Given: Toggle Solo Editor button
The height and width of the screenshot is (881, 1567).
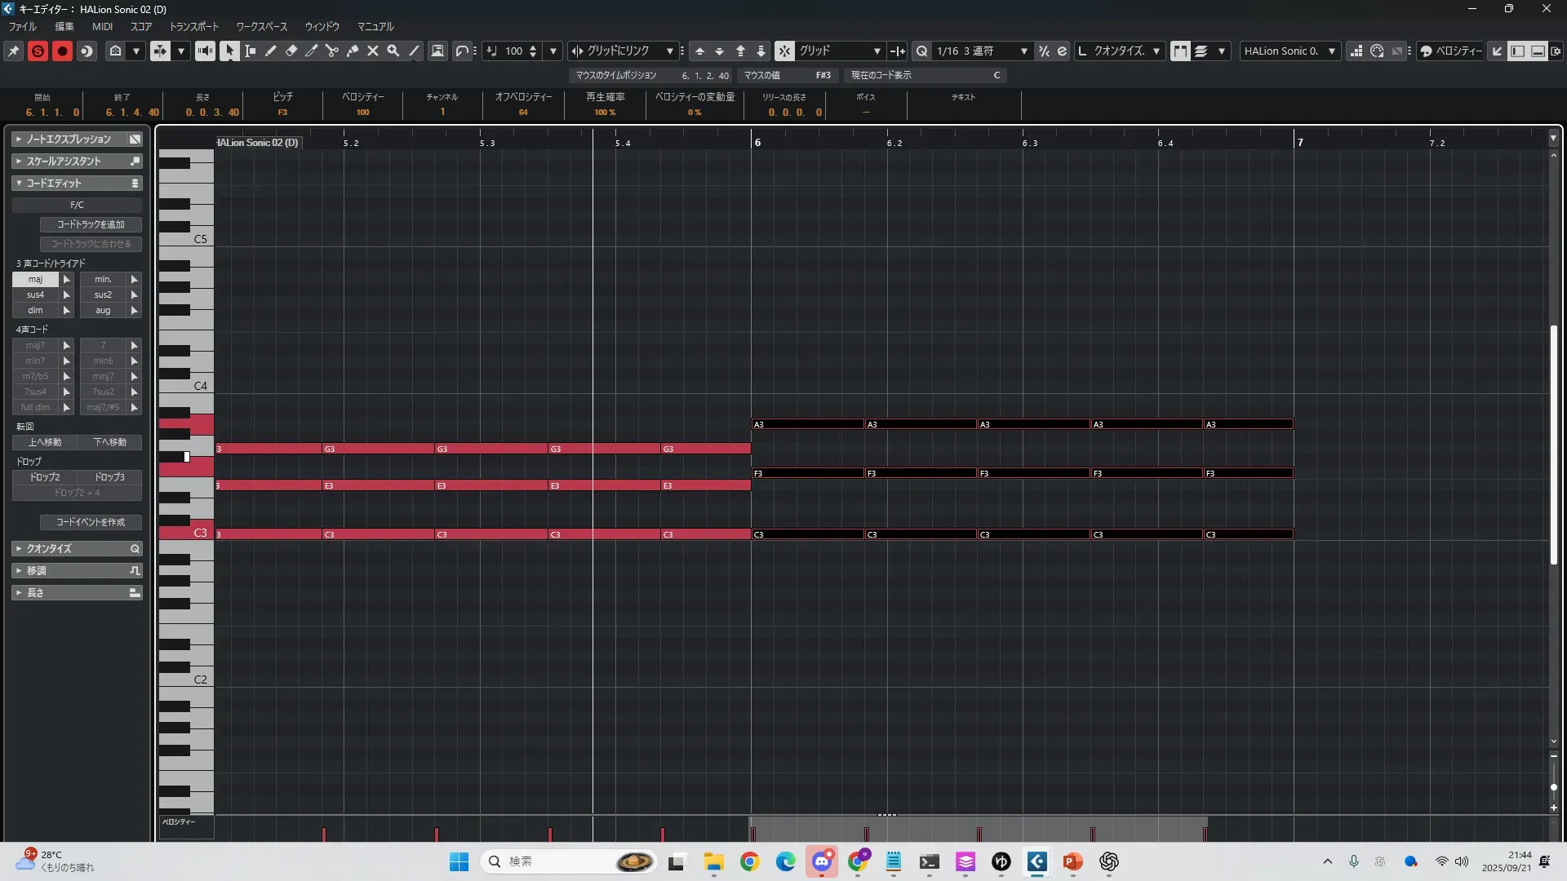Looking at the screenshot, I should point(38,51).
